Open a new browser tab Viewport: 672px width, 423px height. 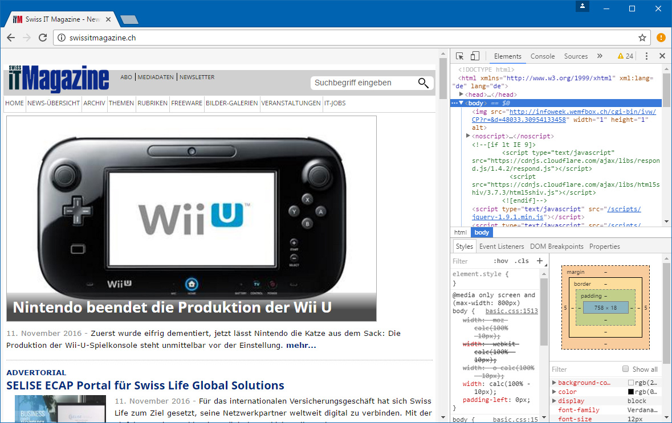tap(129, 20)
